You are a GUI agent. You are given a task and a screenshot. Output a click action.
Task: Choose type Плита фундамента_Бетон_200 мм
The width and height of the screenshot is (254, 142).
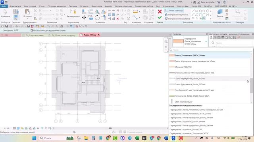click(x=209, y=84)
